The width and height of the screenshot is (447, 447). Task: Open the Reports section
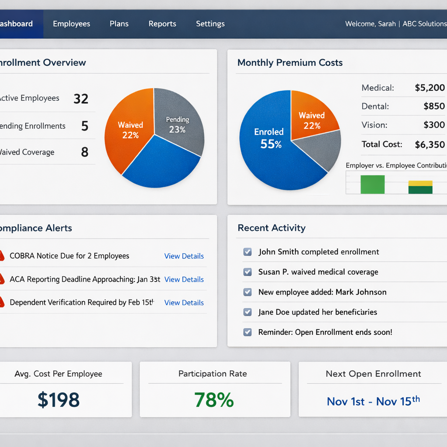[x=162, y=24]
